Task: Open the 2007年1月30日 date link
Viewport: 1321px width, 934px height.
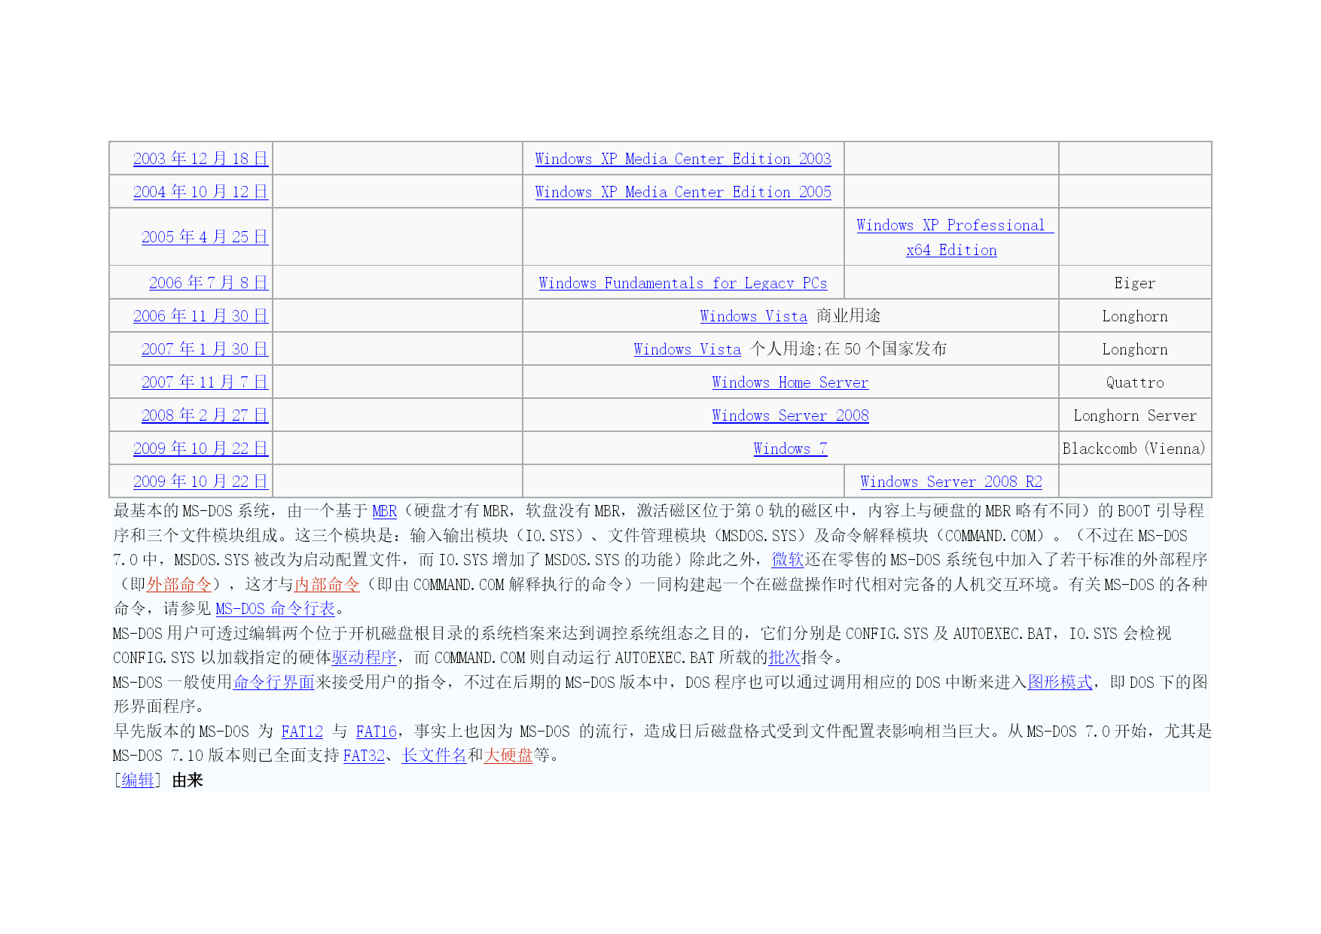Action: tap(205, 349)
